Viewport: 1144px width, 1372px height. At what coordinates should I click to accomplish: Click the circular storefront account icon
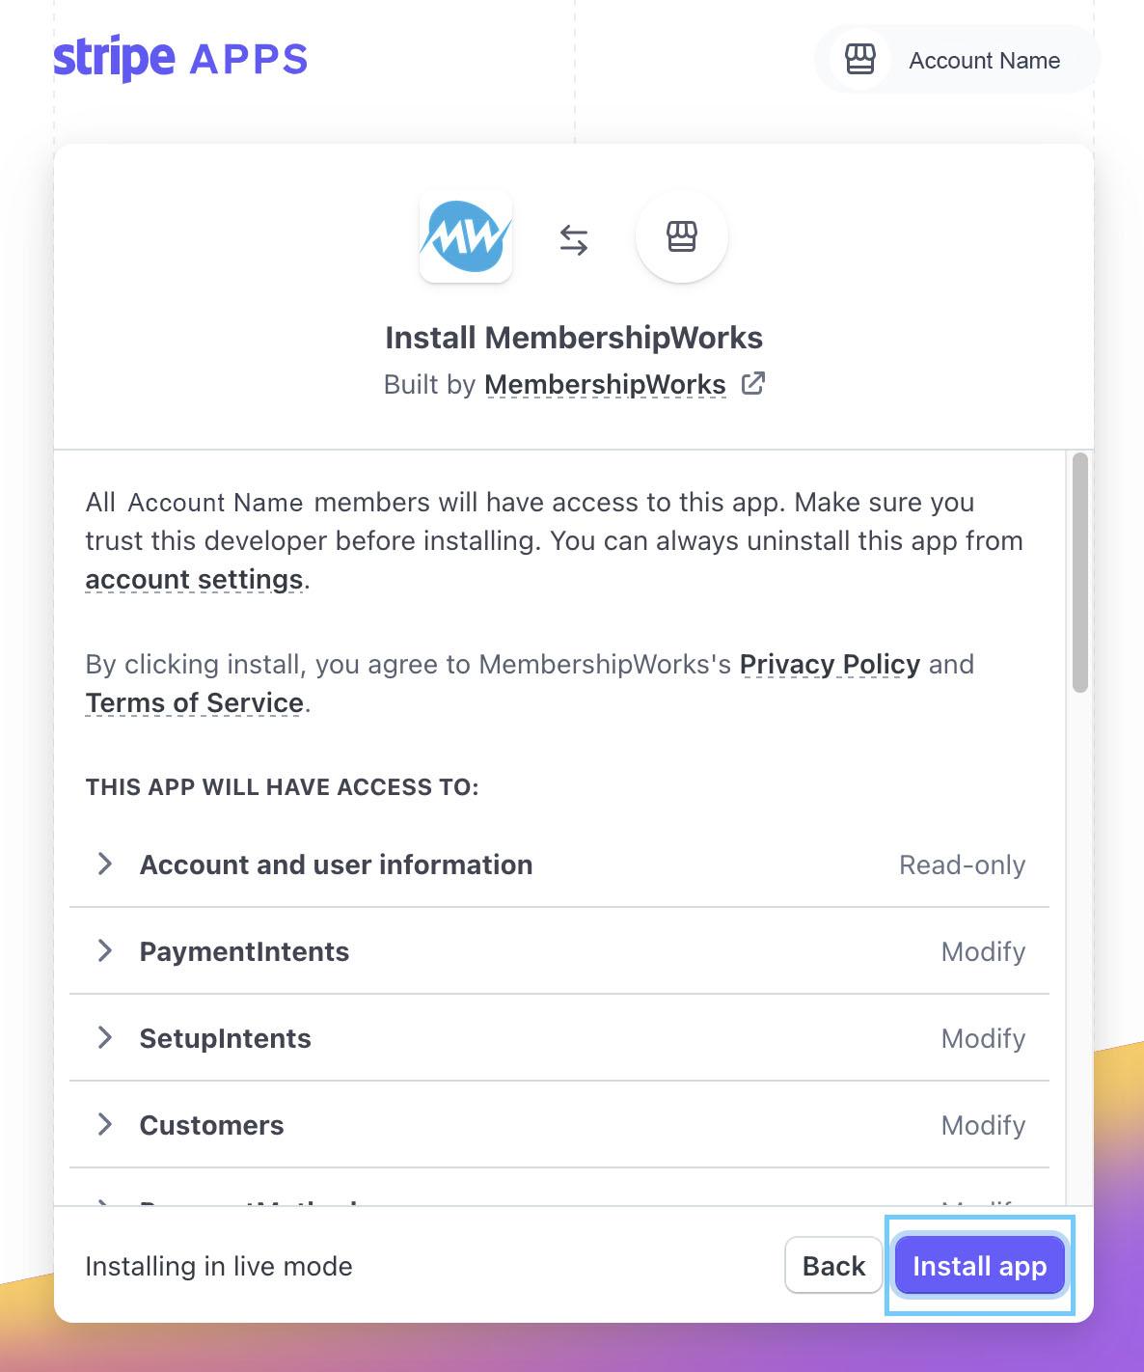pos(681,237)
